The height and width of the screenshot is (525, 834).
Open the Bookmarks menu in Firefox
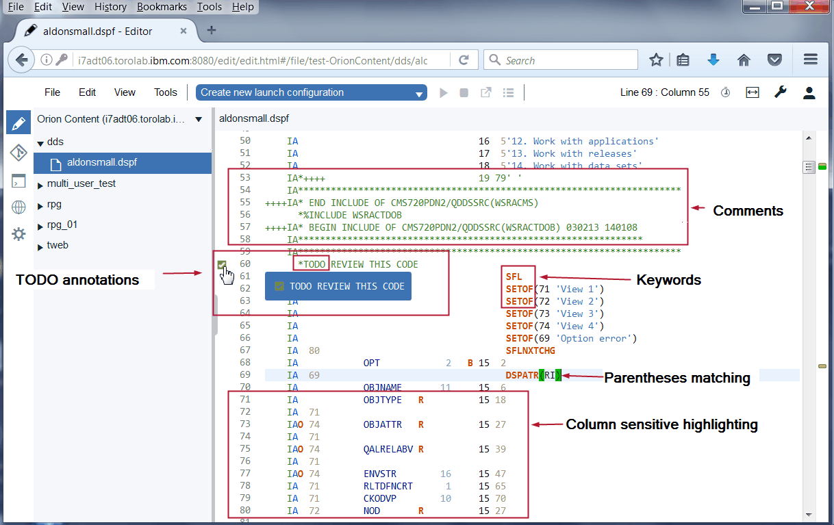pyautogui.click(x=161, y=7)
